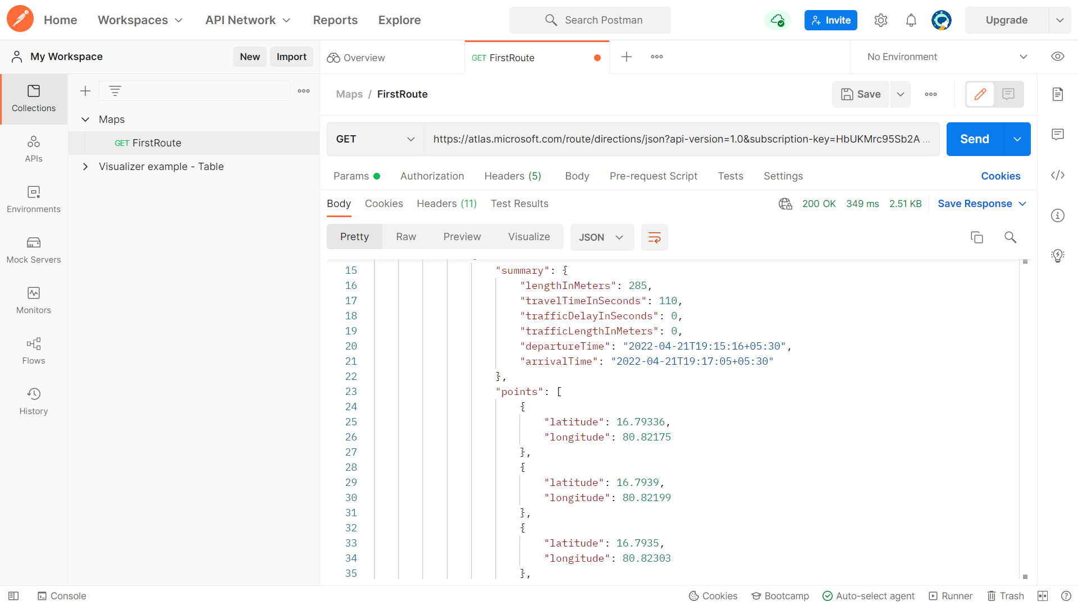
Task: Click the cloud sync status icon
Action: click(x=778, y=20)
